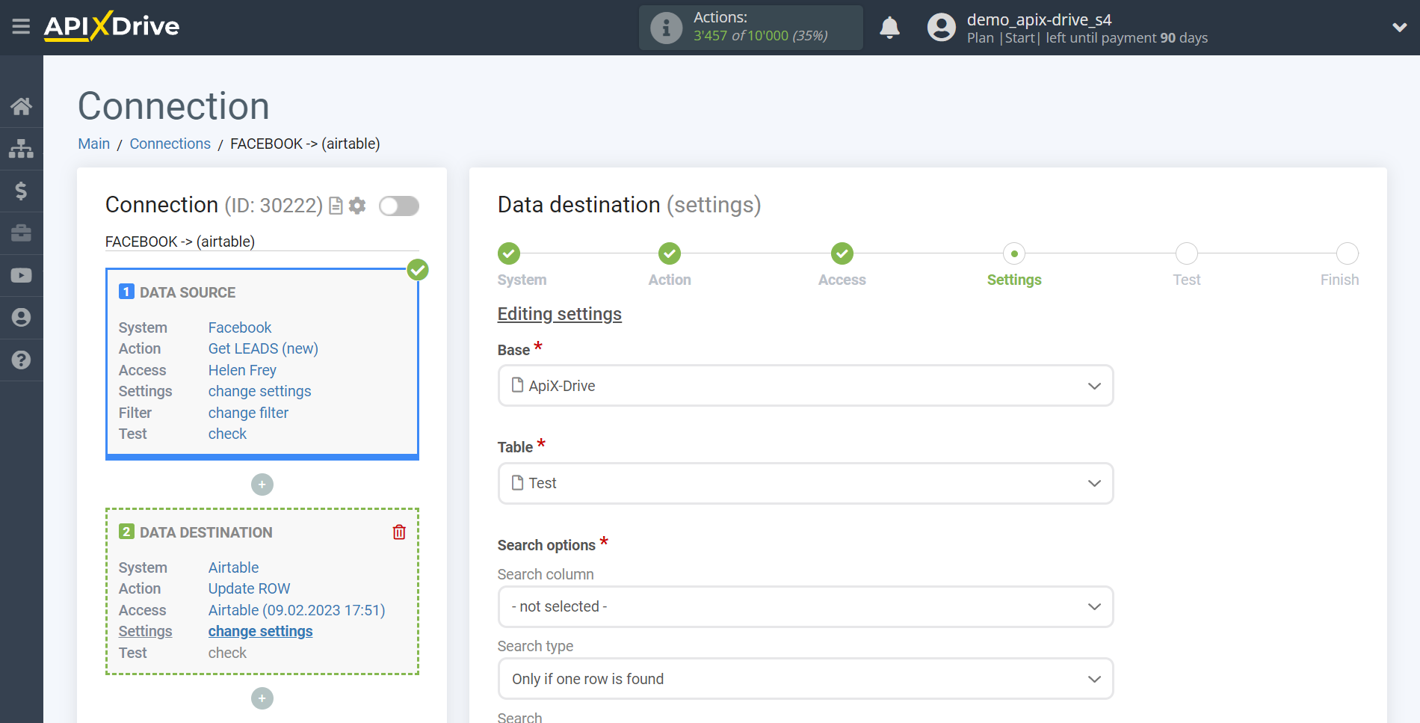Click the Helen Frey access link
This screenshot has height=723, width=1420.
[242, 370]
